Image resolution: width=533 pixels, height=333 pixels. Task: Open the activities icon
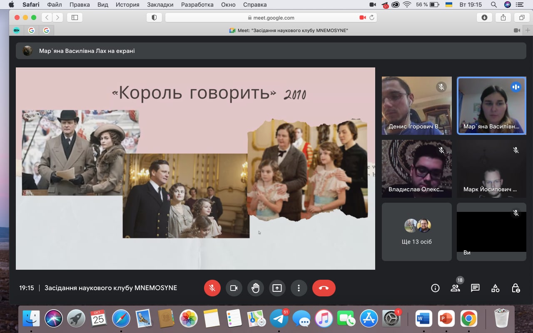[495, 288]
